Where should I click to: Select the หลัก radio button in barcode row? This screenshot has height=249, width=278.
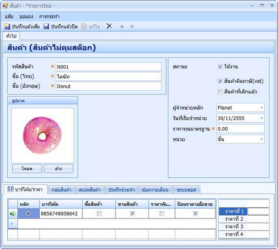click(x=29, y=214)
